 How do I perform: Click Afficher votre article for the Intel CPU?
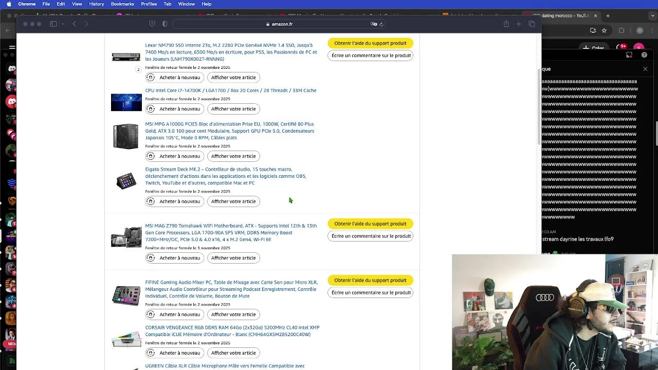click(x=233, y=109)
